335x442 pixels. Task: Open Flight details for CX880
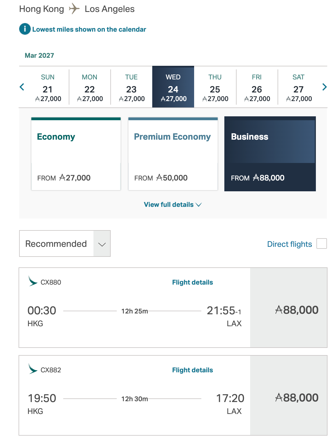192,282
